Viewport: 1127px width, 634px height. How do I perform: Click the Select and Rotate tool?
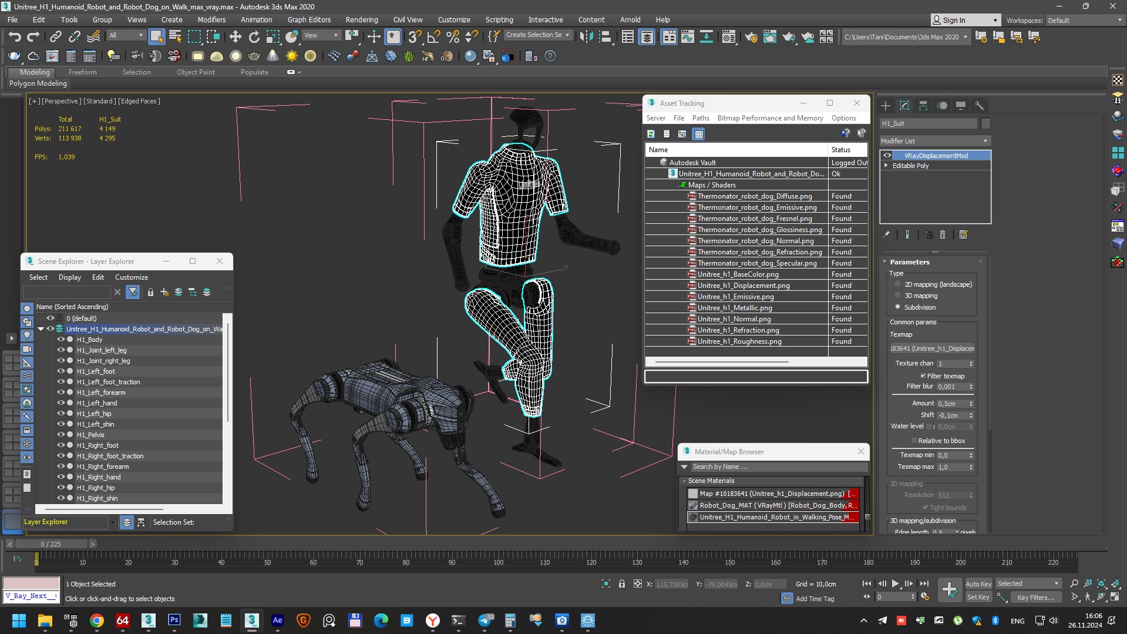point(254,37)
